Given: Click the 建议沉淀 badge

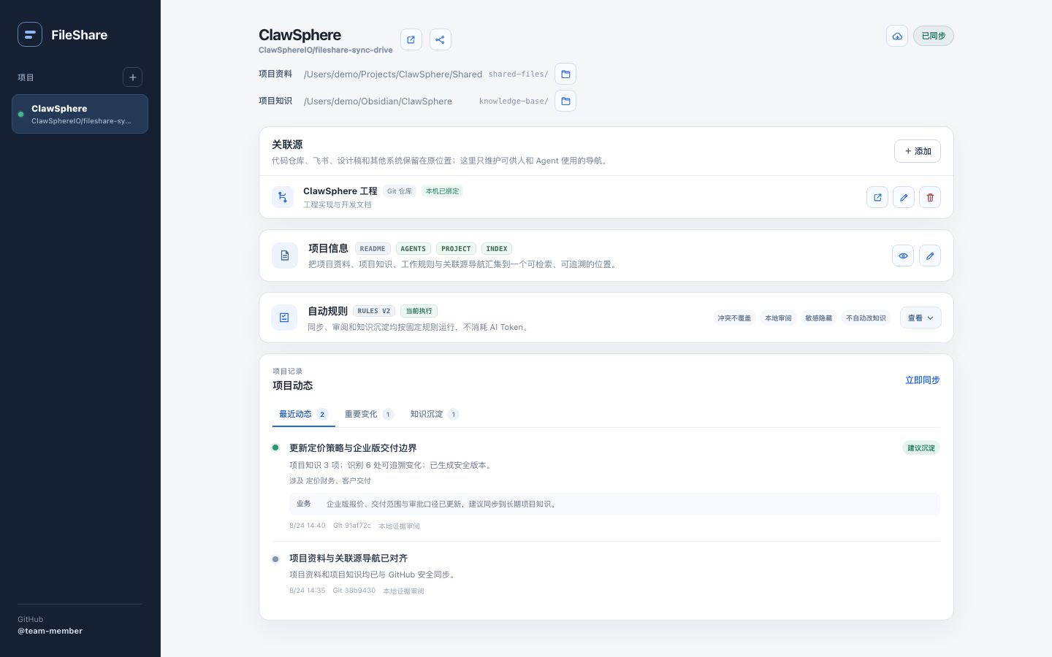Looking at the screenshot, I should (921, 448).
